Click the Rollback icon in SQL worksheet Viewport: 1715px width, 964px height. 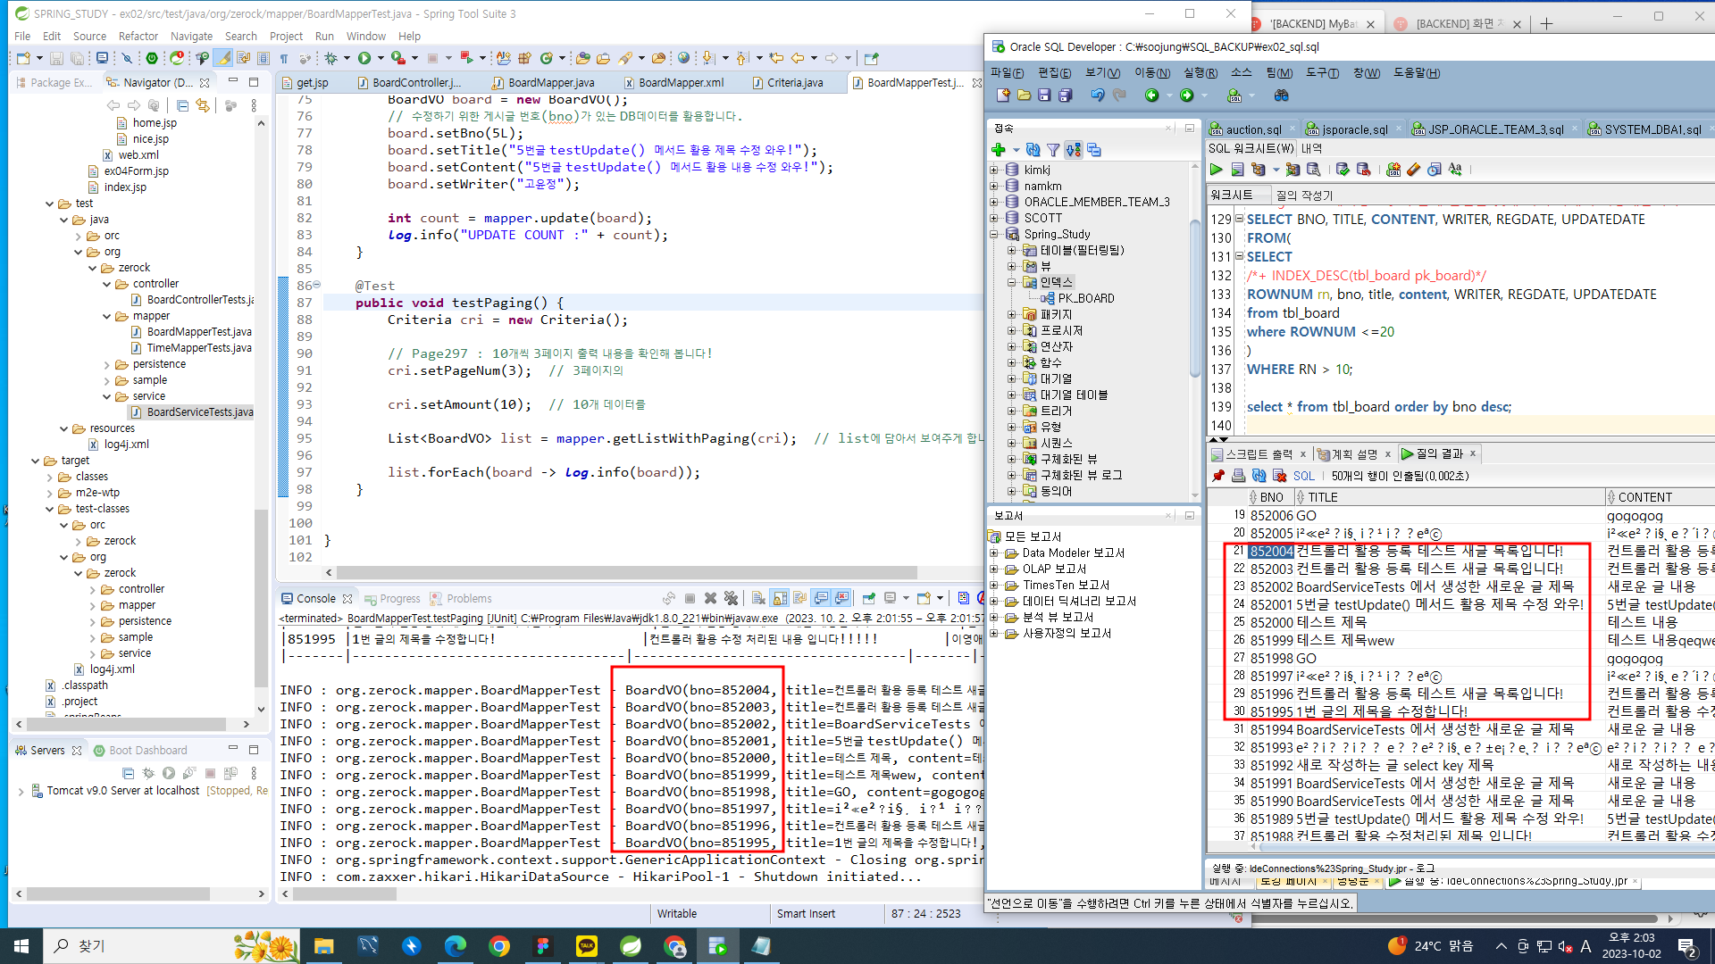pyautogui.click(x=1363, y=170)
